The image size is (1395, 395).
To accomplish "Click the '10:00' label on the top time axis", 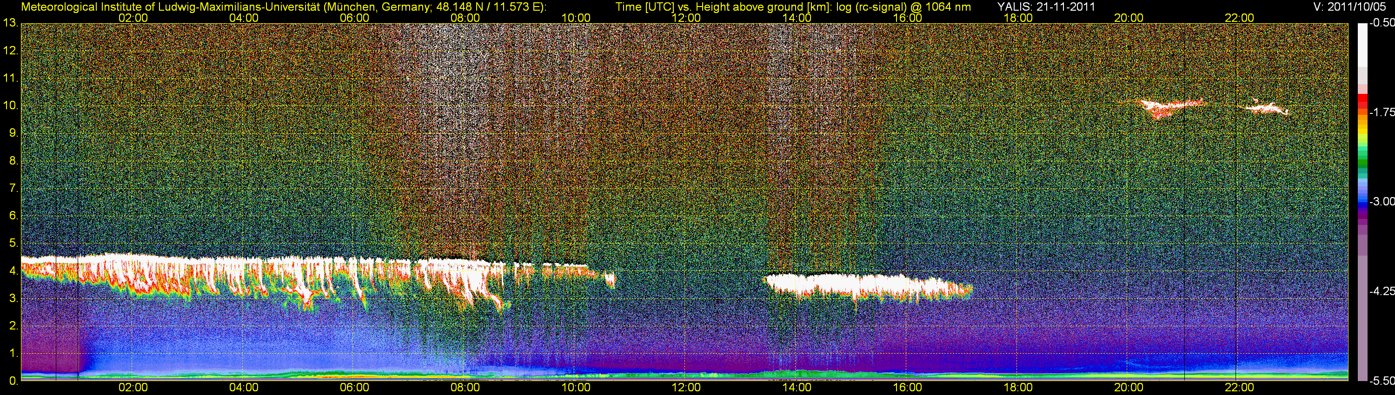I will point(576,18).
